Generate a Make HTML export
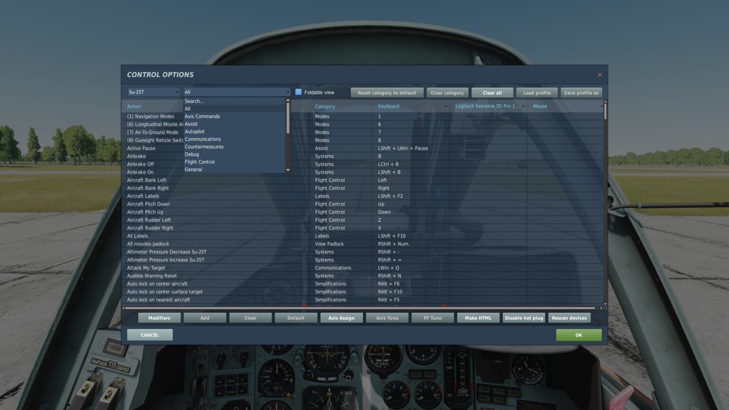The height and width of the screenshot is (410, 729). click(x=478, y=317)
